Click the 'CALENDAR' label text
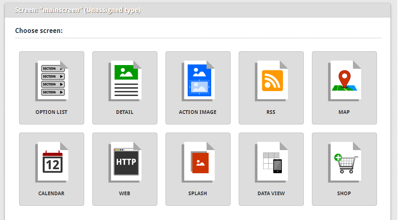Image resolution: width=414 pixels, height=220 pixels. (x=51, y=193)
